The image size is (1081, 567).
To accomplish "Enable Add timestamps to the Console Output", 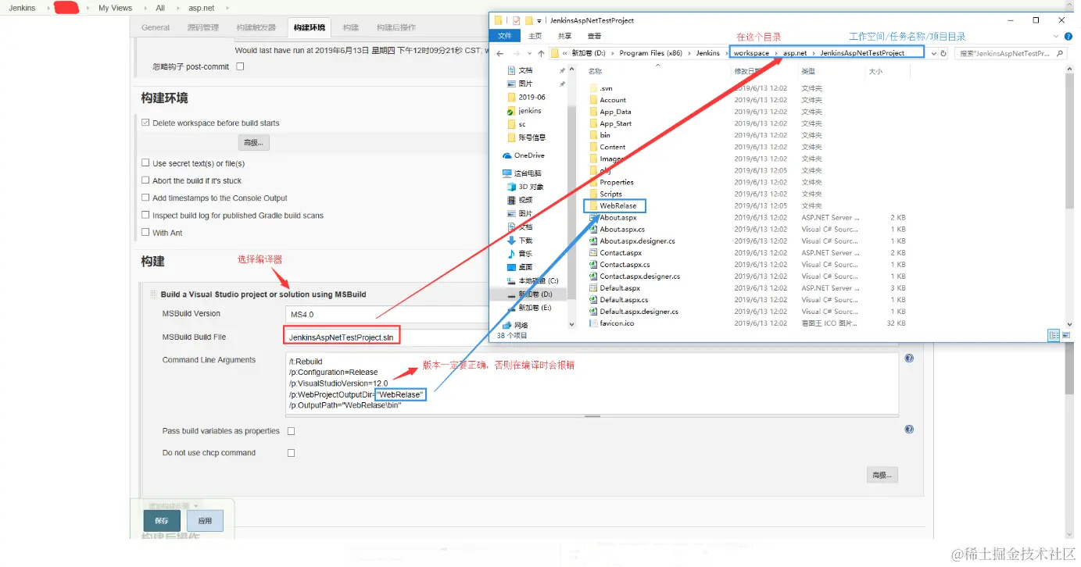I will point(145,198).
